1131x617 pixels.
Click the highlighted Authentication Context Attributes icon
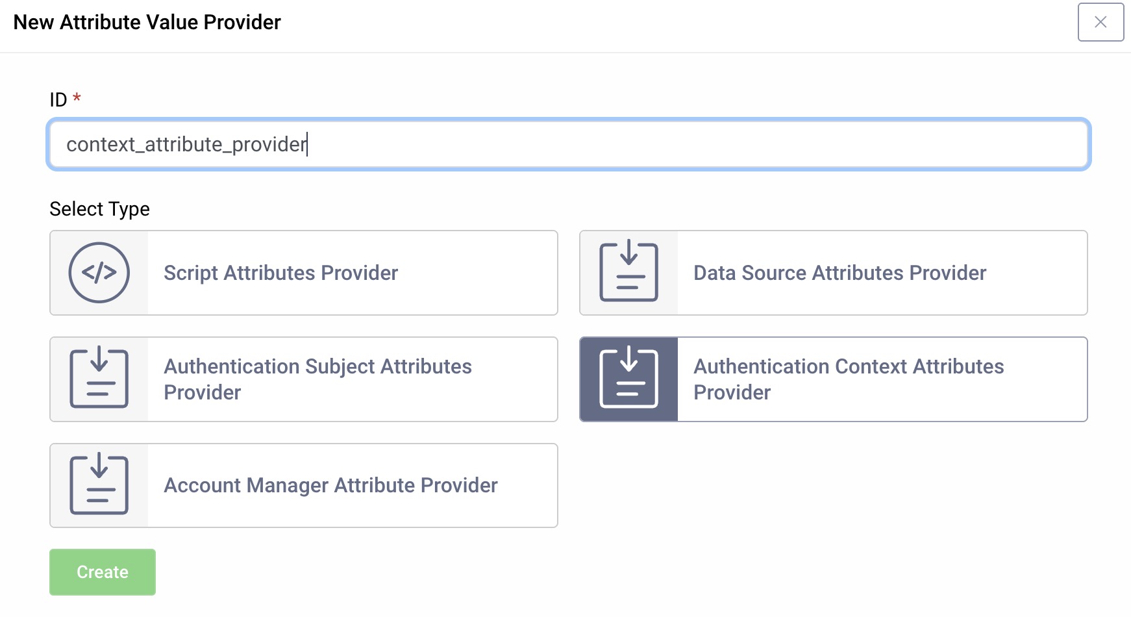point(627,379)
